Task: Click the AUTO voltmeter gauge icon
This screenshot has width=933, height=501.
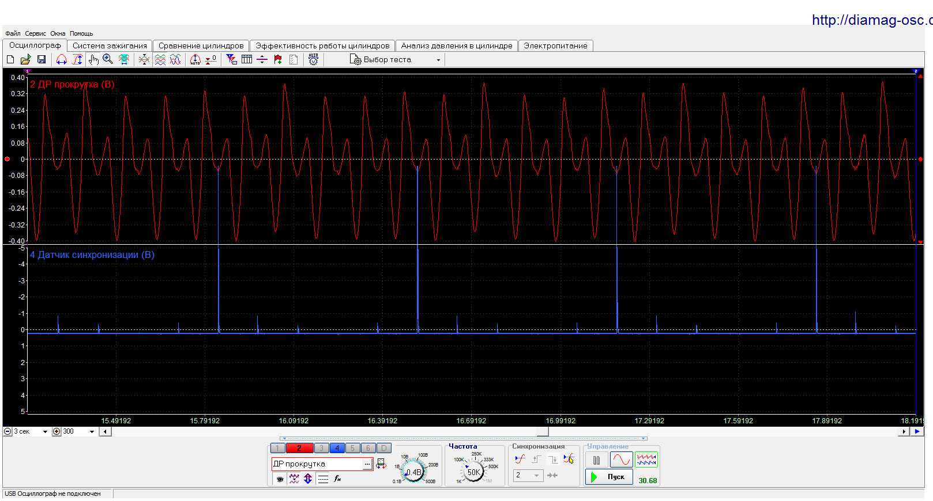Action: click(x=314, y=59)
